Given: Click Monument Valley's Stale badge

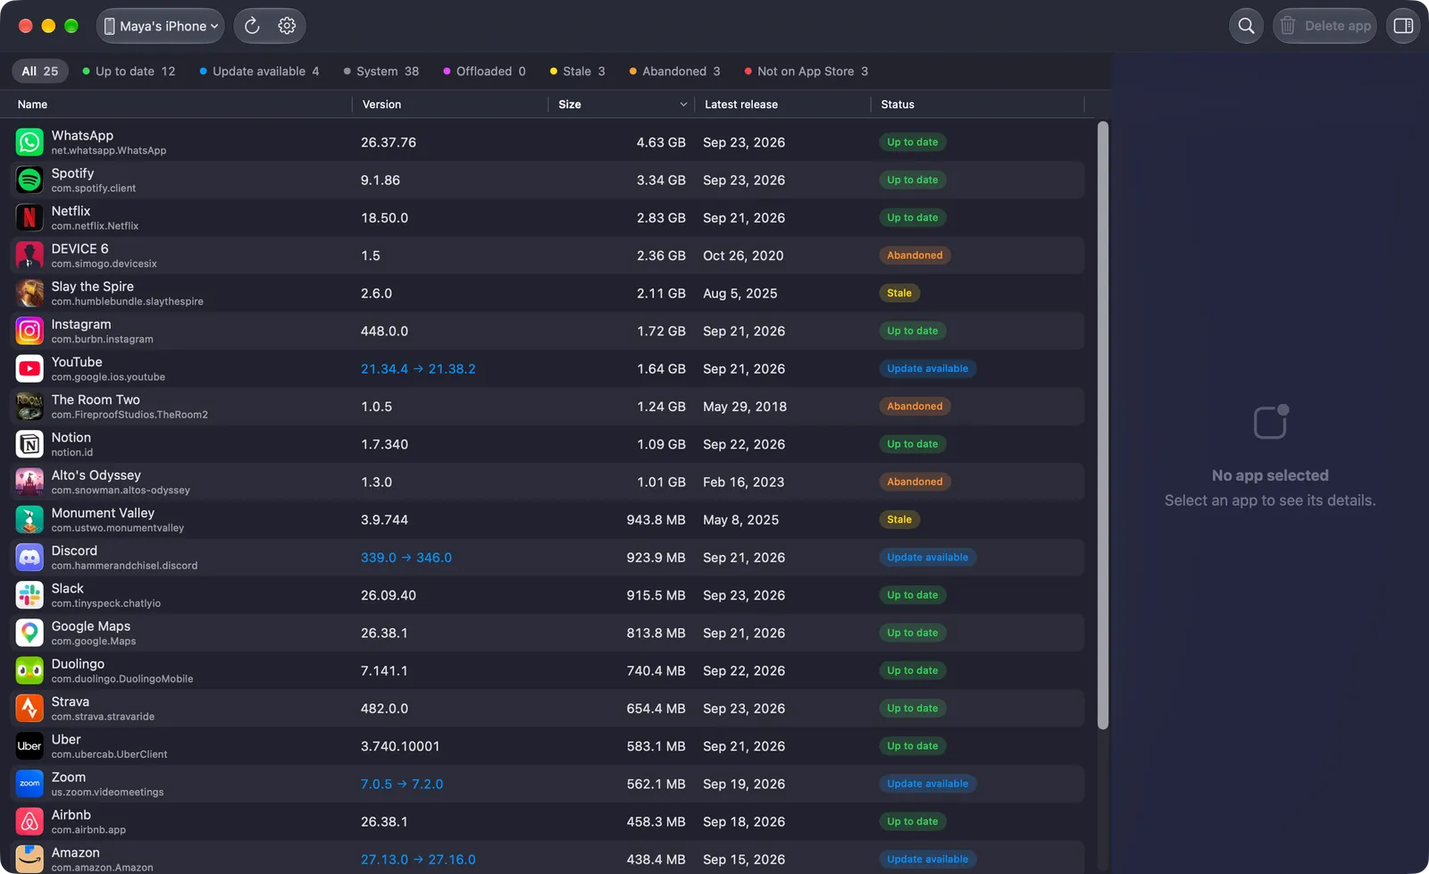Looking at the screenshot, I should point(899,519).
